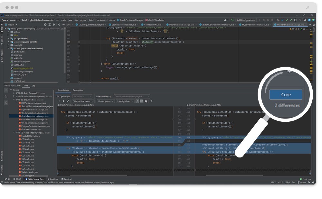
Task: Click the Add Configuration button
Action: click(246, 20)
